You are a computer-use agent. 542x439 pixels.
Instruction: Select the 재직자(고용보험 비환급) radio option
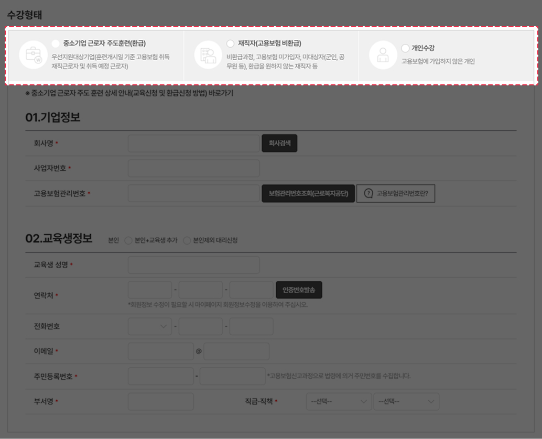click(x=231, y=43)
